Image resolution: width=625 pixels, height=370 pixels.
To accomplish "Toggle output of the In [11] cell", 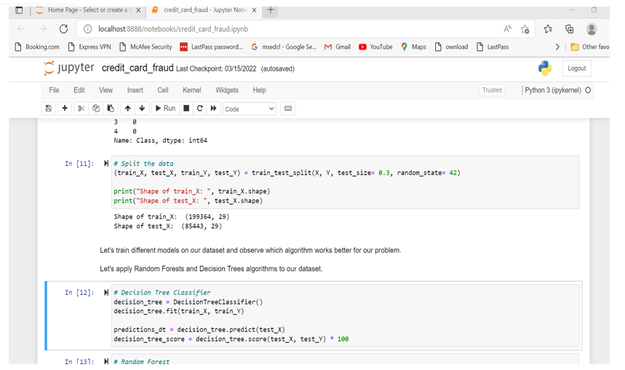I will tap(106, 164).
